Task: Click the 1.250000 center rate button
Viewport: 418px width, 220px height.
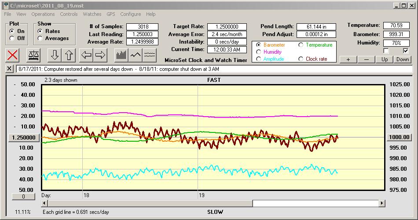Action: pos(24,138)
